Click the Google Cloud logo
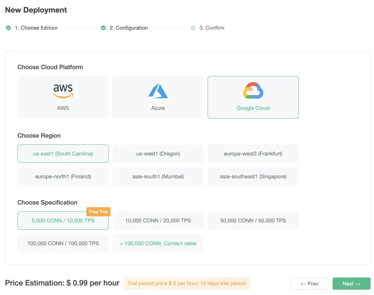The height and width of the screenshot is (295, 374). [x=253, y=90]
